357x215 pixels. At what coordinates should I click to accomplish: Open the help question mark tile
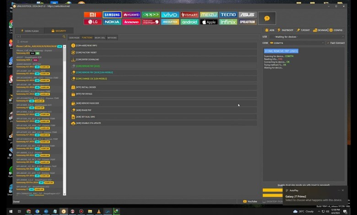coord(267,18)
